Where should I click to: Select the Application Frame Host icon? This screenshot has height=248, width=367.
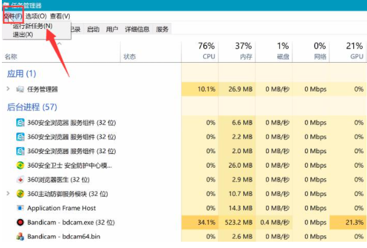[x=20, y=208]
